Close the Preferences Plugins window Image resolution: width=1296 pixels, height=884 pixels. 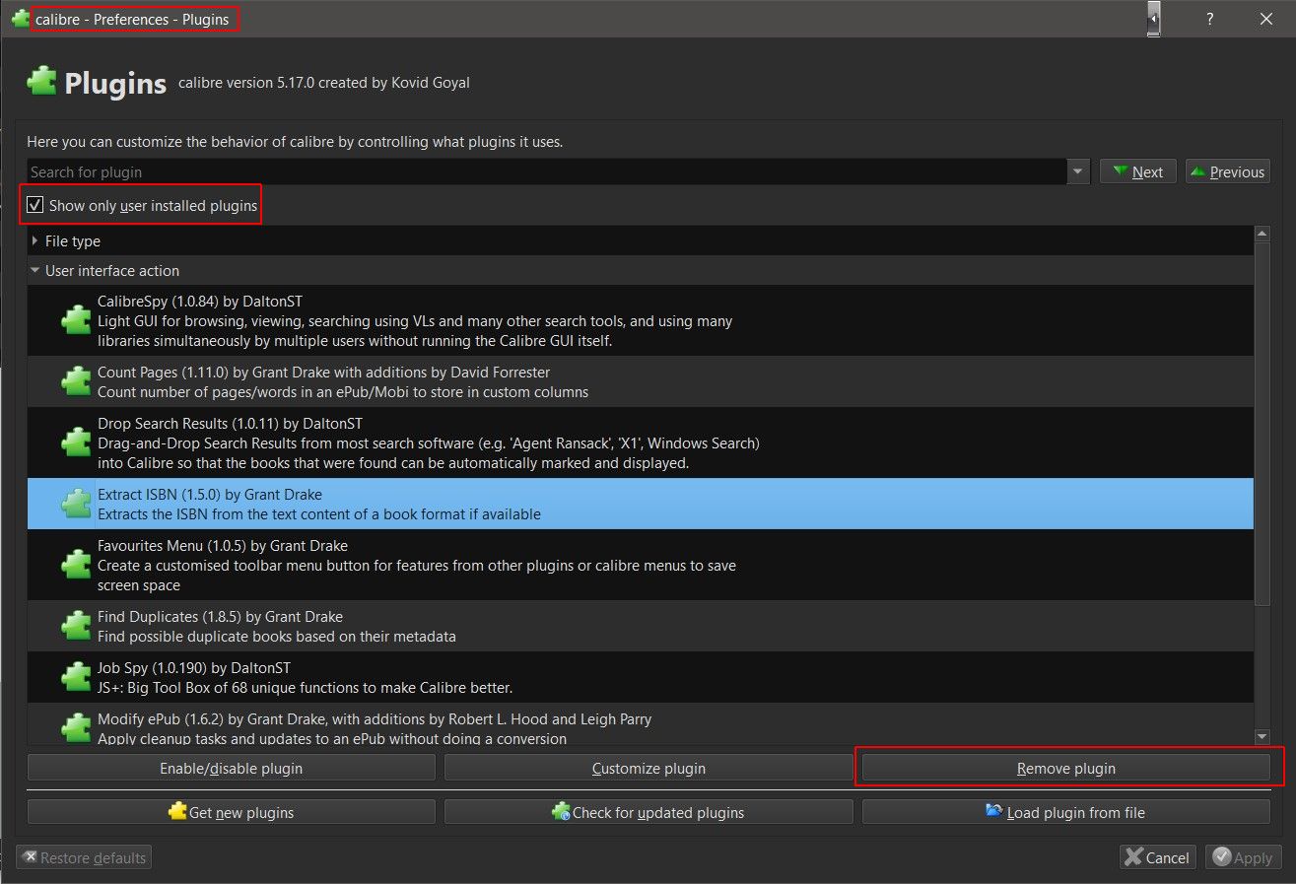click(x=1266, y=19)
